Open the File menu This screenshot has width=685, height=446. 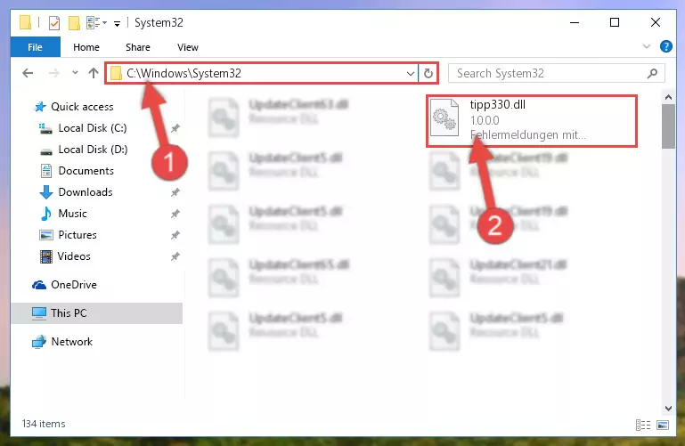pos(35,47)
